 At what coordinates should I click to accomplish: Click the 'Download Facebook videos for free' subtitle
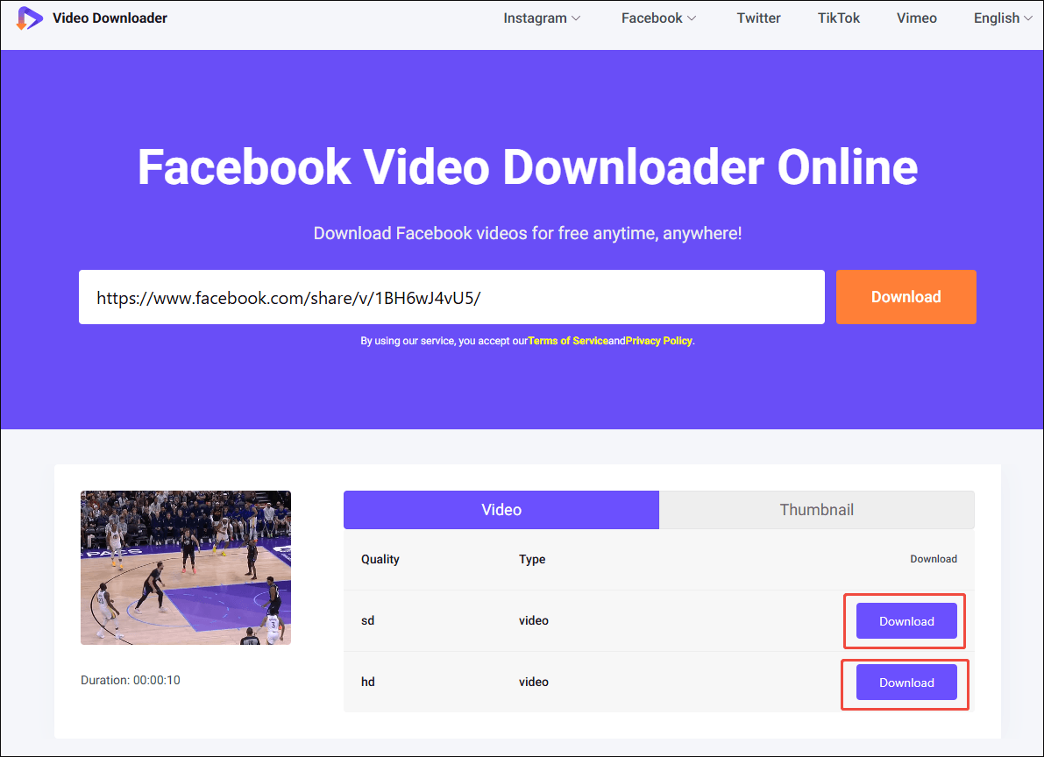[528, 234]
